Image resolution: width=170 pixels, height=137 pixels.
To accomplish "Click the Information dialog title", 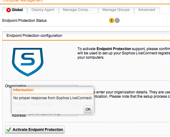I will point(23,90).
